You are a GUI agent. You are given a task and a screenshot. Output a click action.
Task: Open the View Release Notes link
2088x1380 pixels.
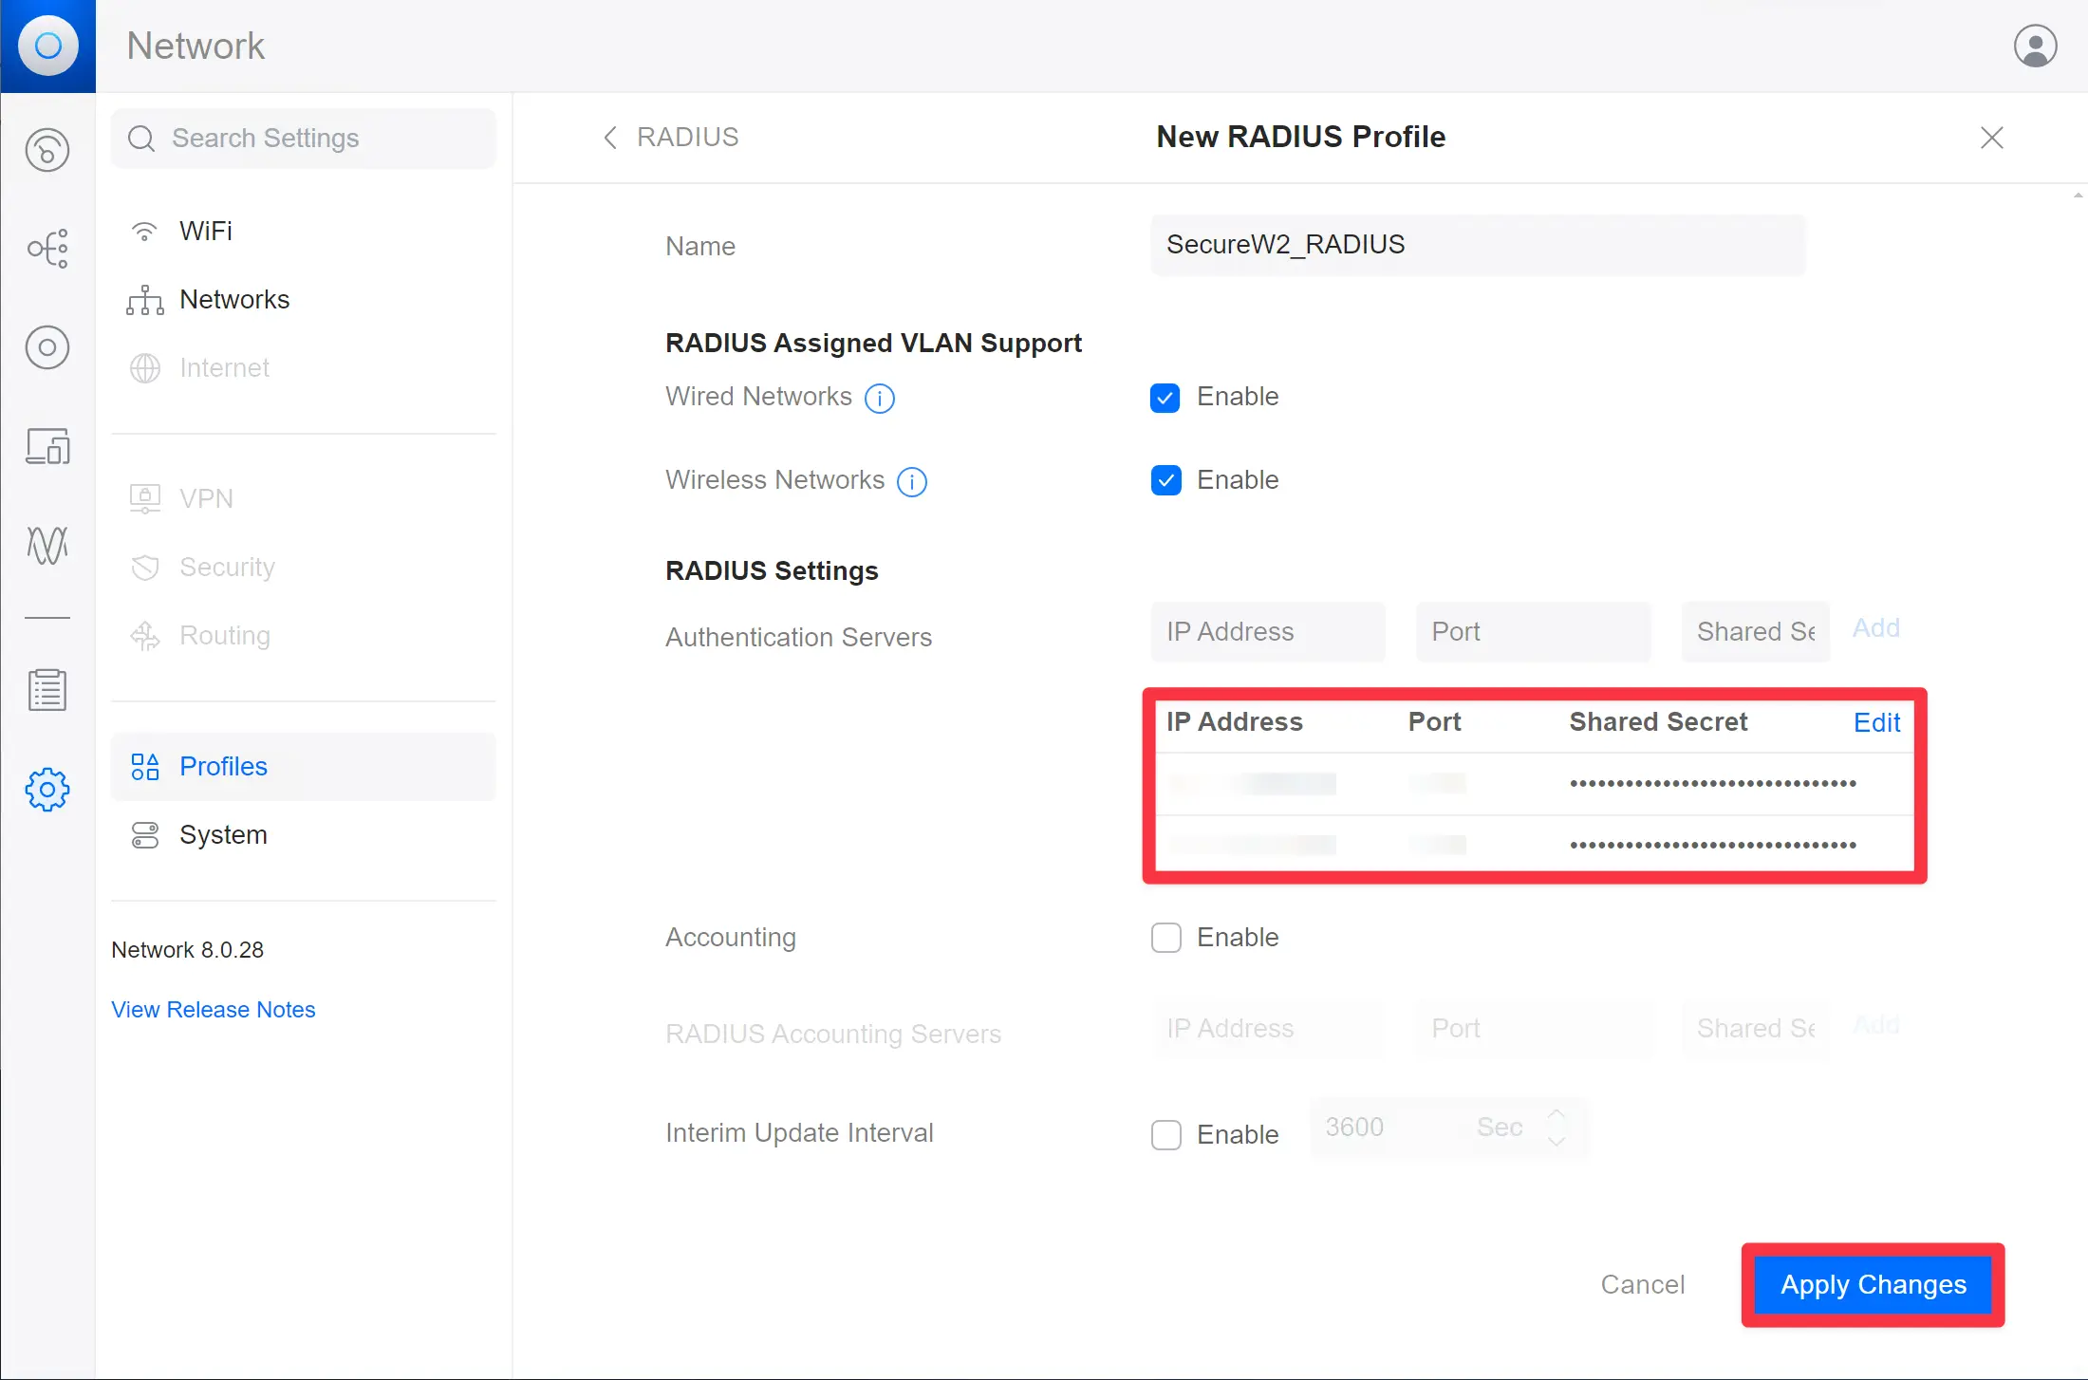pos(214,1009)
